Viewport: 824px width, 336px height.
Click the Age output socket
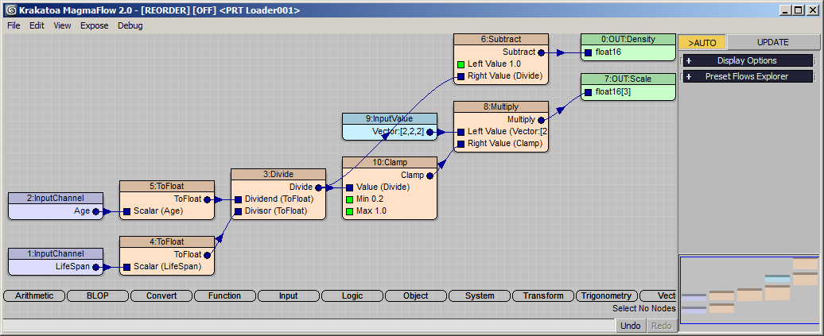click(x=96, y=211)
